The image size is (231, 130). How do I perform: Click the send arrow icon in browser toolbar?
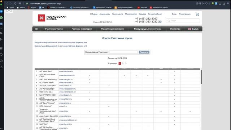point(203,3)
